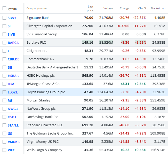Sort by Market cap column header
This screenshot has width=168, height=158.
pyautogui.click(x=158, y=8)
